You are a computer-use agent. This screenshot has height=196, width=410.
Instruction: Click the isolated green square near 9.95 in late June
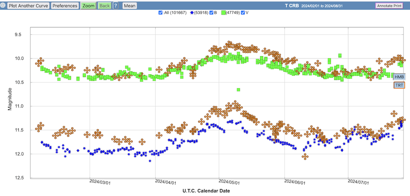[340, 56]
